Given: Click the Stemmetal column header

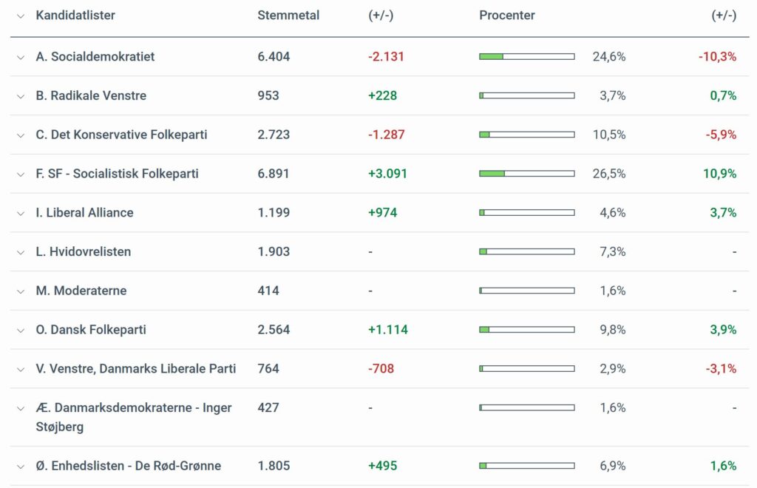Looking at the screenshot, I should click(x=288, y=16).
